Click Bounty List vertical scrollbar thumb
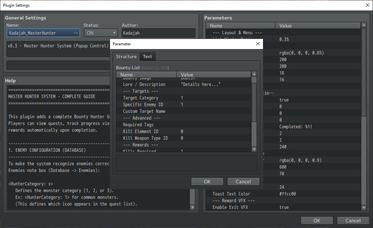Viewport: 373px width, 228px height. click(x=254, y=102)
